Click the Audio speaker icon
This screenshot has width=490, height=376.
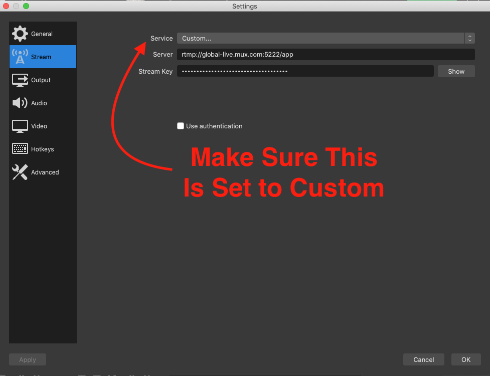pos(20,103)
